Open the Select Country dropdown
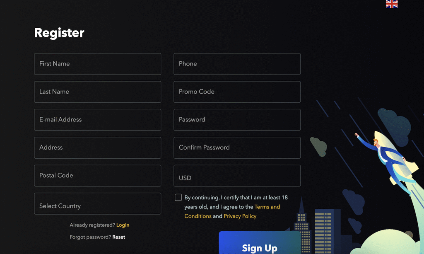The width and height of the screenshot is (424, 254). [98, 203]
